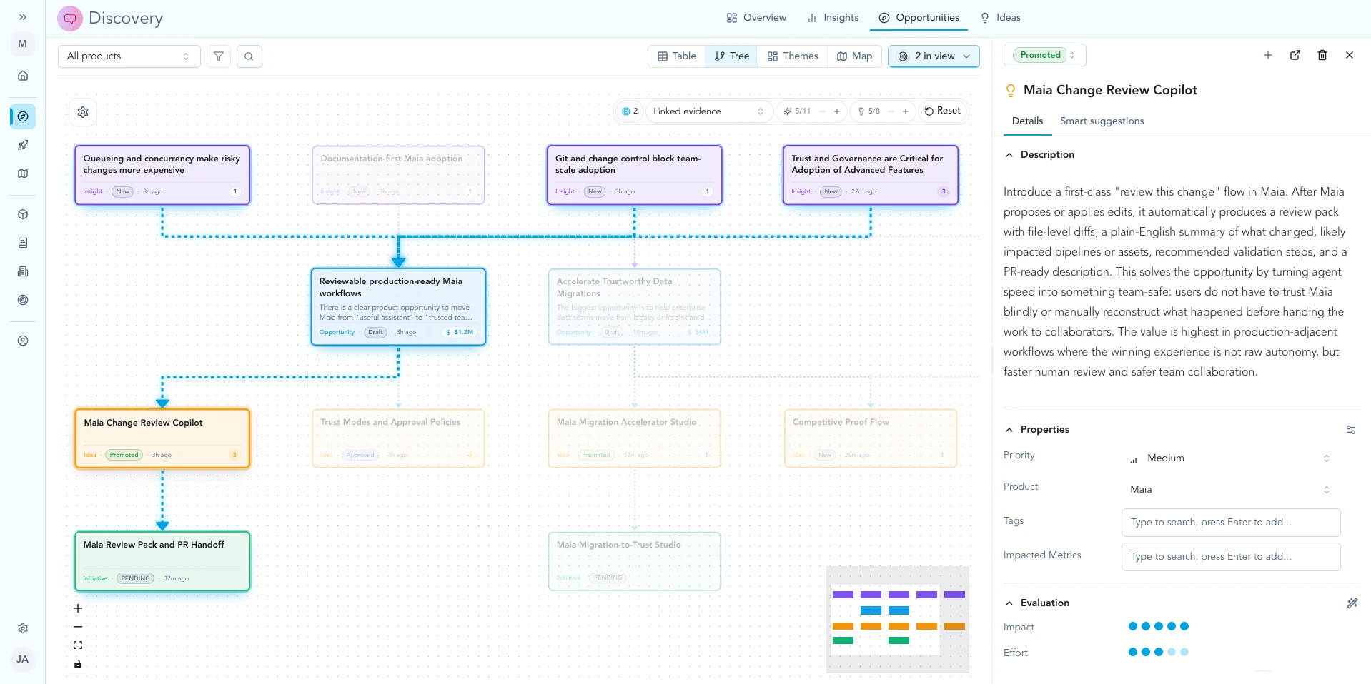Viewport: 1371px width, 684px height.
Task: Toggle the canvas lock icon
Action: click(x=78, y=665)
